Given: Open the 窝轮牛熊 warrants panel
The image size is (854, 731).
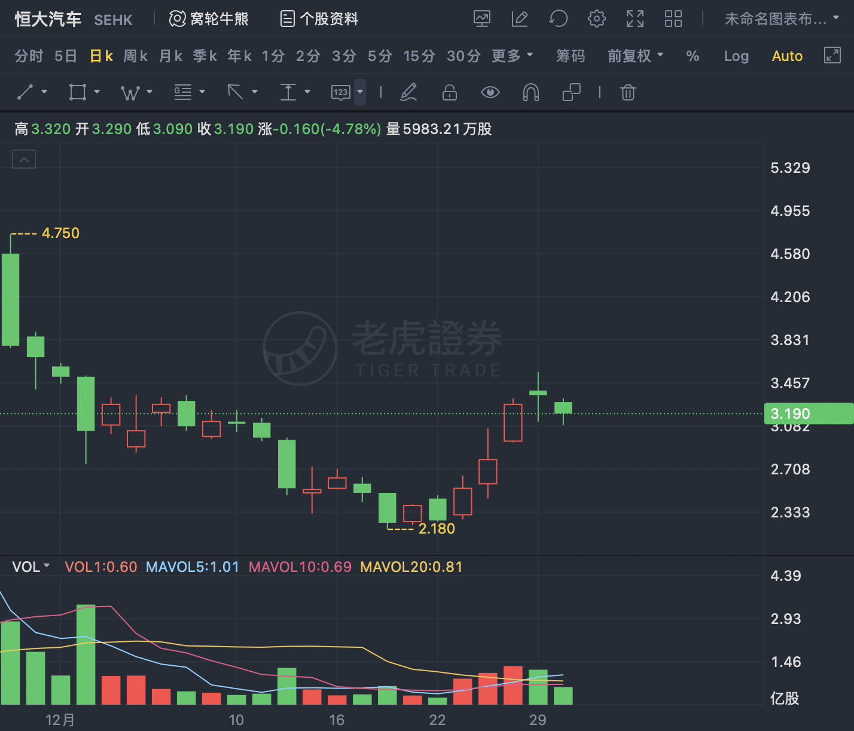Looking at the screenshot, I should click(208, 19).
